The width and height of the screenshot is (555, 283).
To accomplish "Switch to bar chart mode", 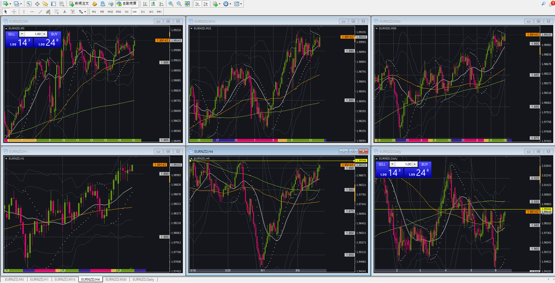I will [x=145, y=4].
